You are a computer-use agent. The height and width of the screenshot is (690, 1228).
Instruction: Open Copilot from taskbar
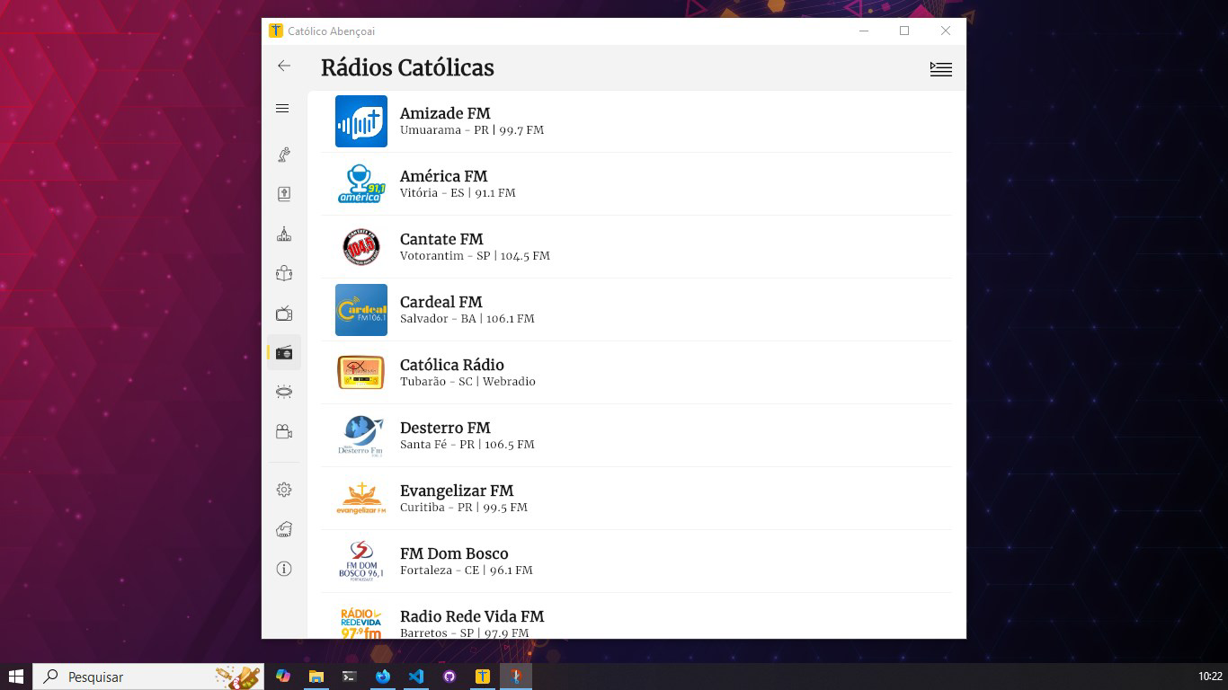pos(283,677)
